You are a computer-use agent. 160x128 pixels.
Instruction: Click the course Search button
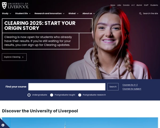[113, 87]
